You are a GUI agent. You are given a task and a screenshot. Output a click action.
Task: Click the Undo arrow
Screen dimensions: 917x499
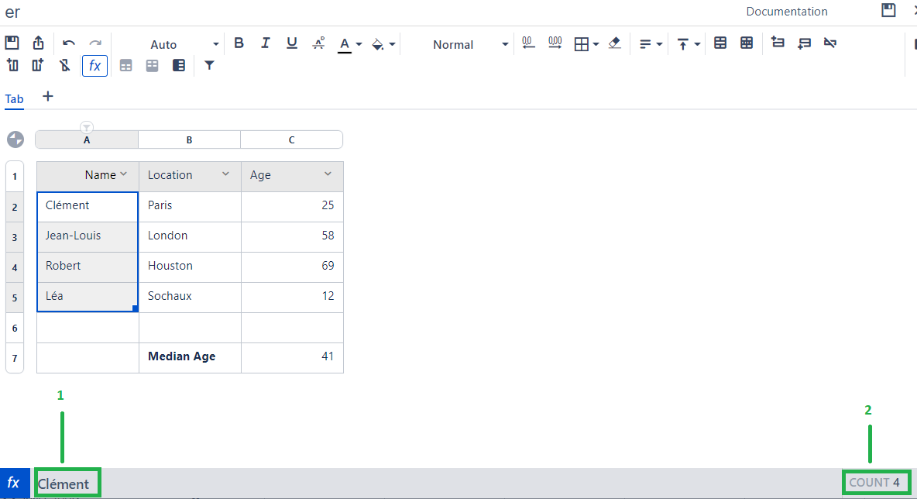69,43
